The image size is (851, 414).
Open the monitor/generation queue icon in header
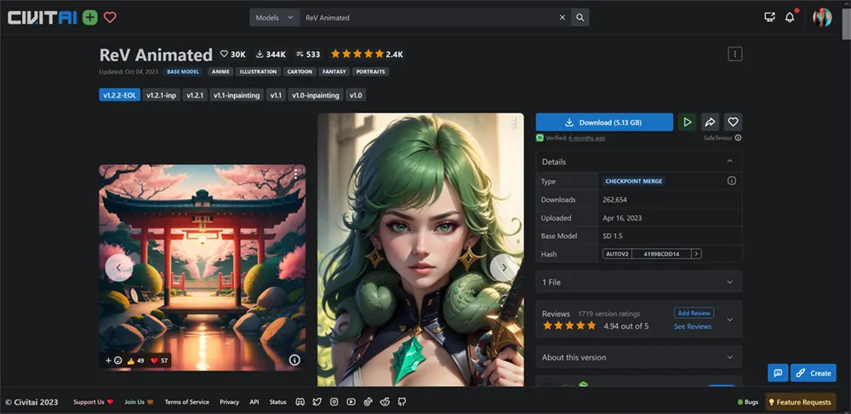(x=769, y=17)
